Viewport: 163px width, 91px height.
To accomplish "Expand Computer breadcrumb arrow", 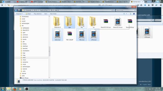I will point(32,10).
